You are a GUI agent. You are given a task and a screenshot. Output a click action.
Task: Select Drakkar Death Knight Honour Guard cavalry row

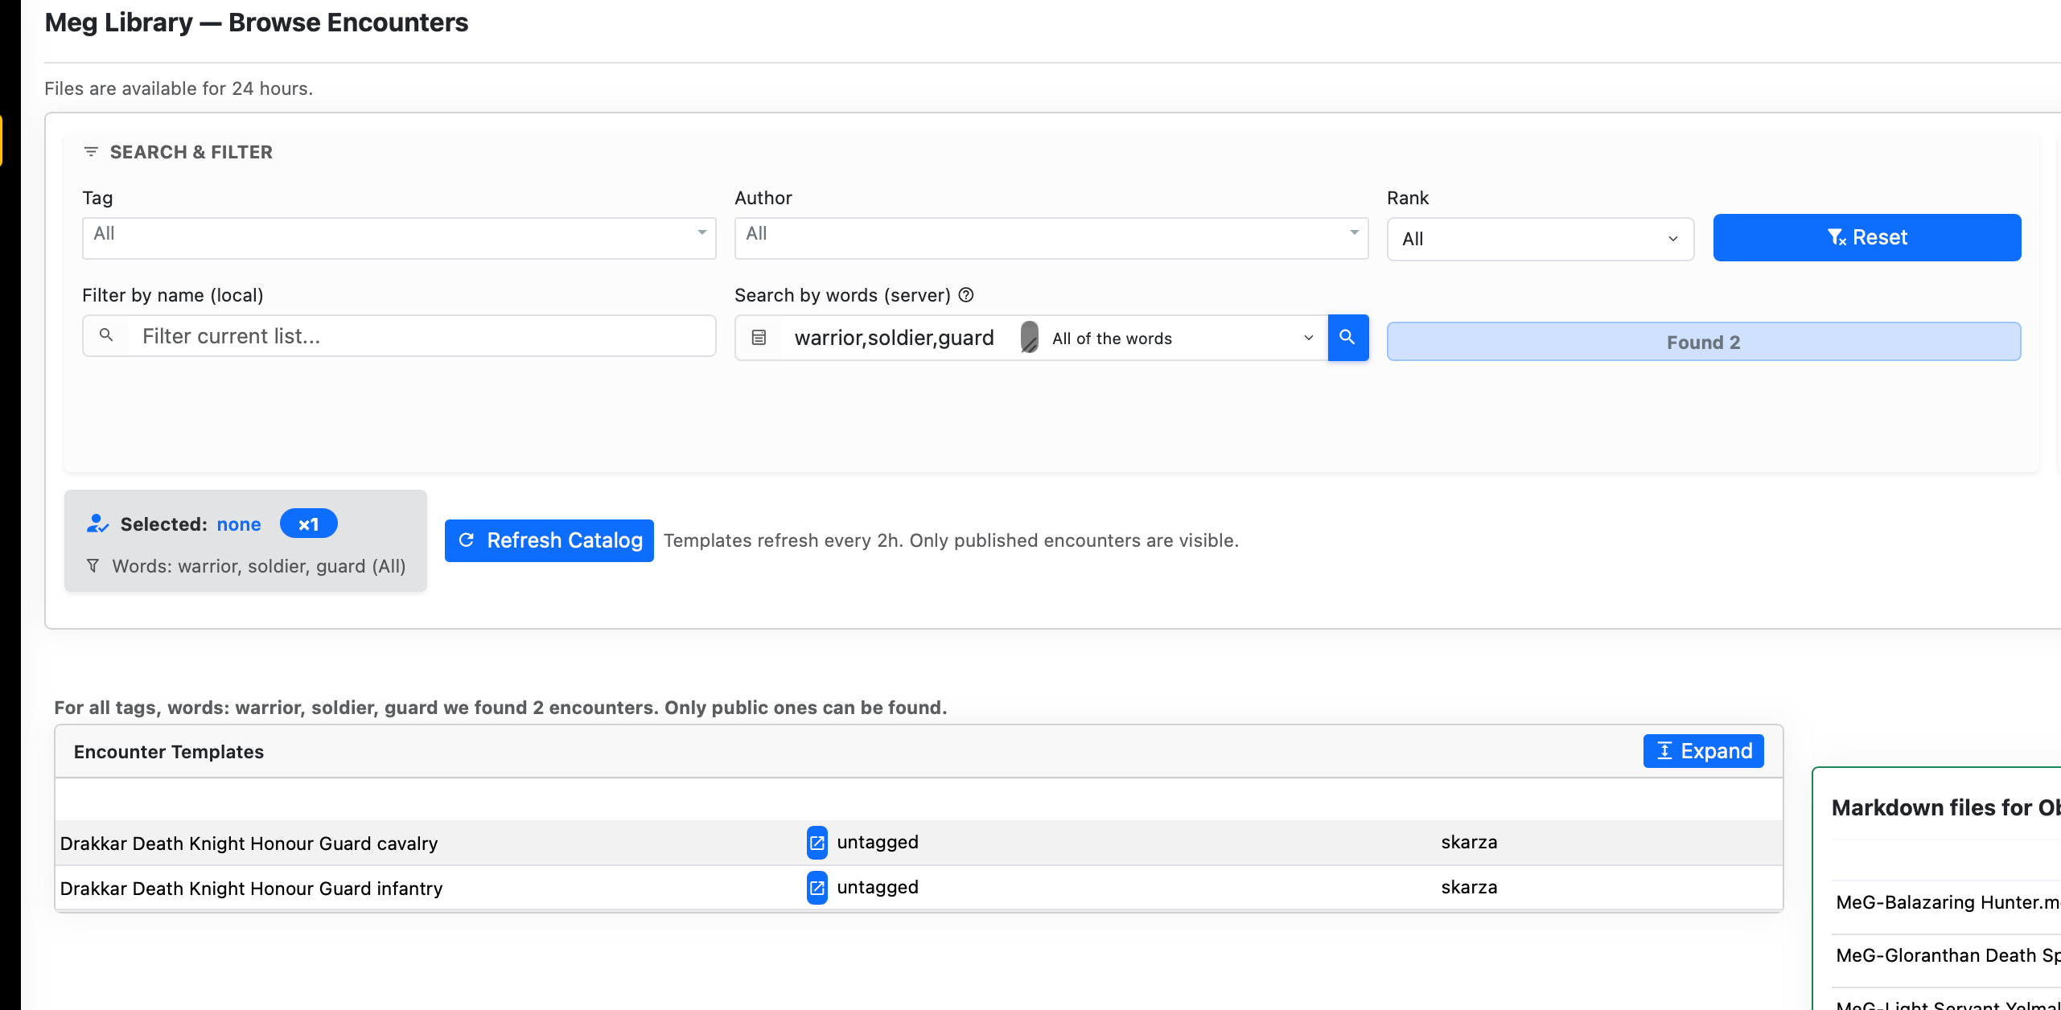click(x=249, y=844)
